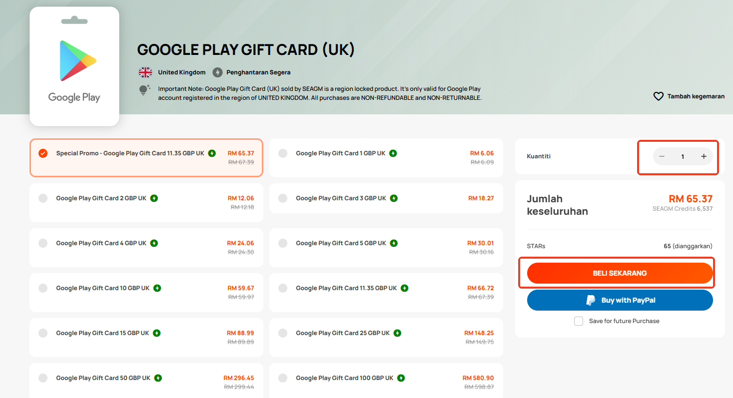The width and height of the screenshot is (733, 398).
Task: Click the Buy with PayPal button
Action: (x=620, y=300)
